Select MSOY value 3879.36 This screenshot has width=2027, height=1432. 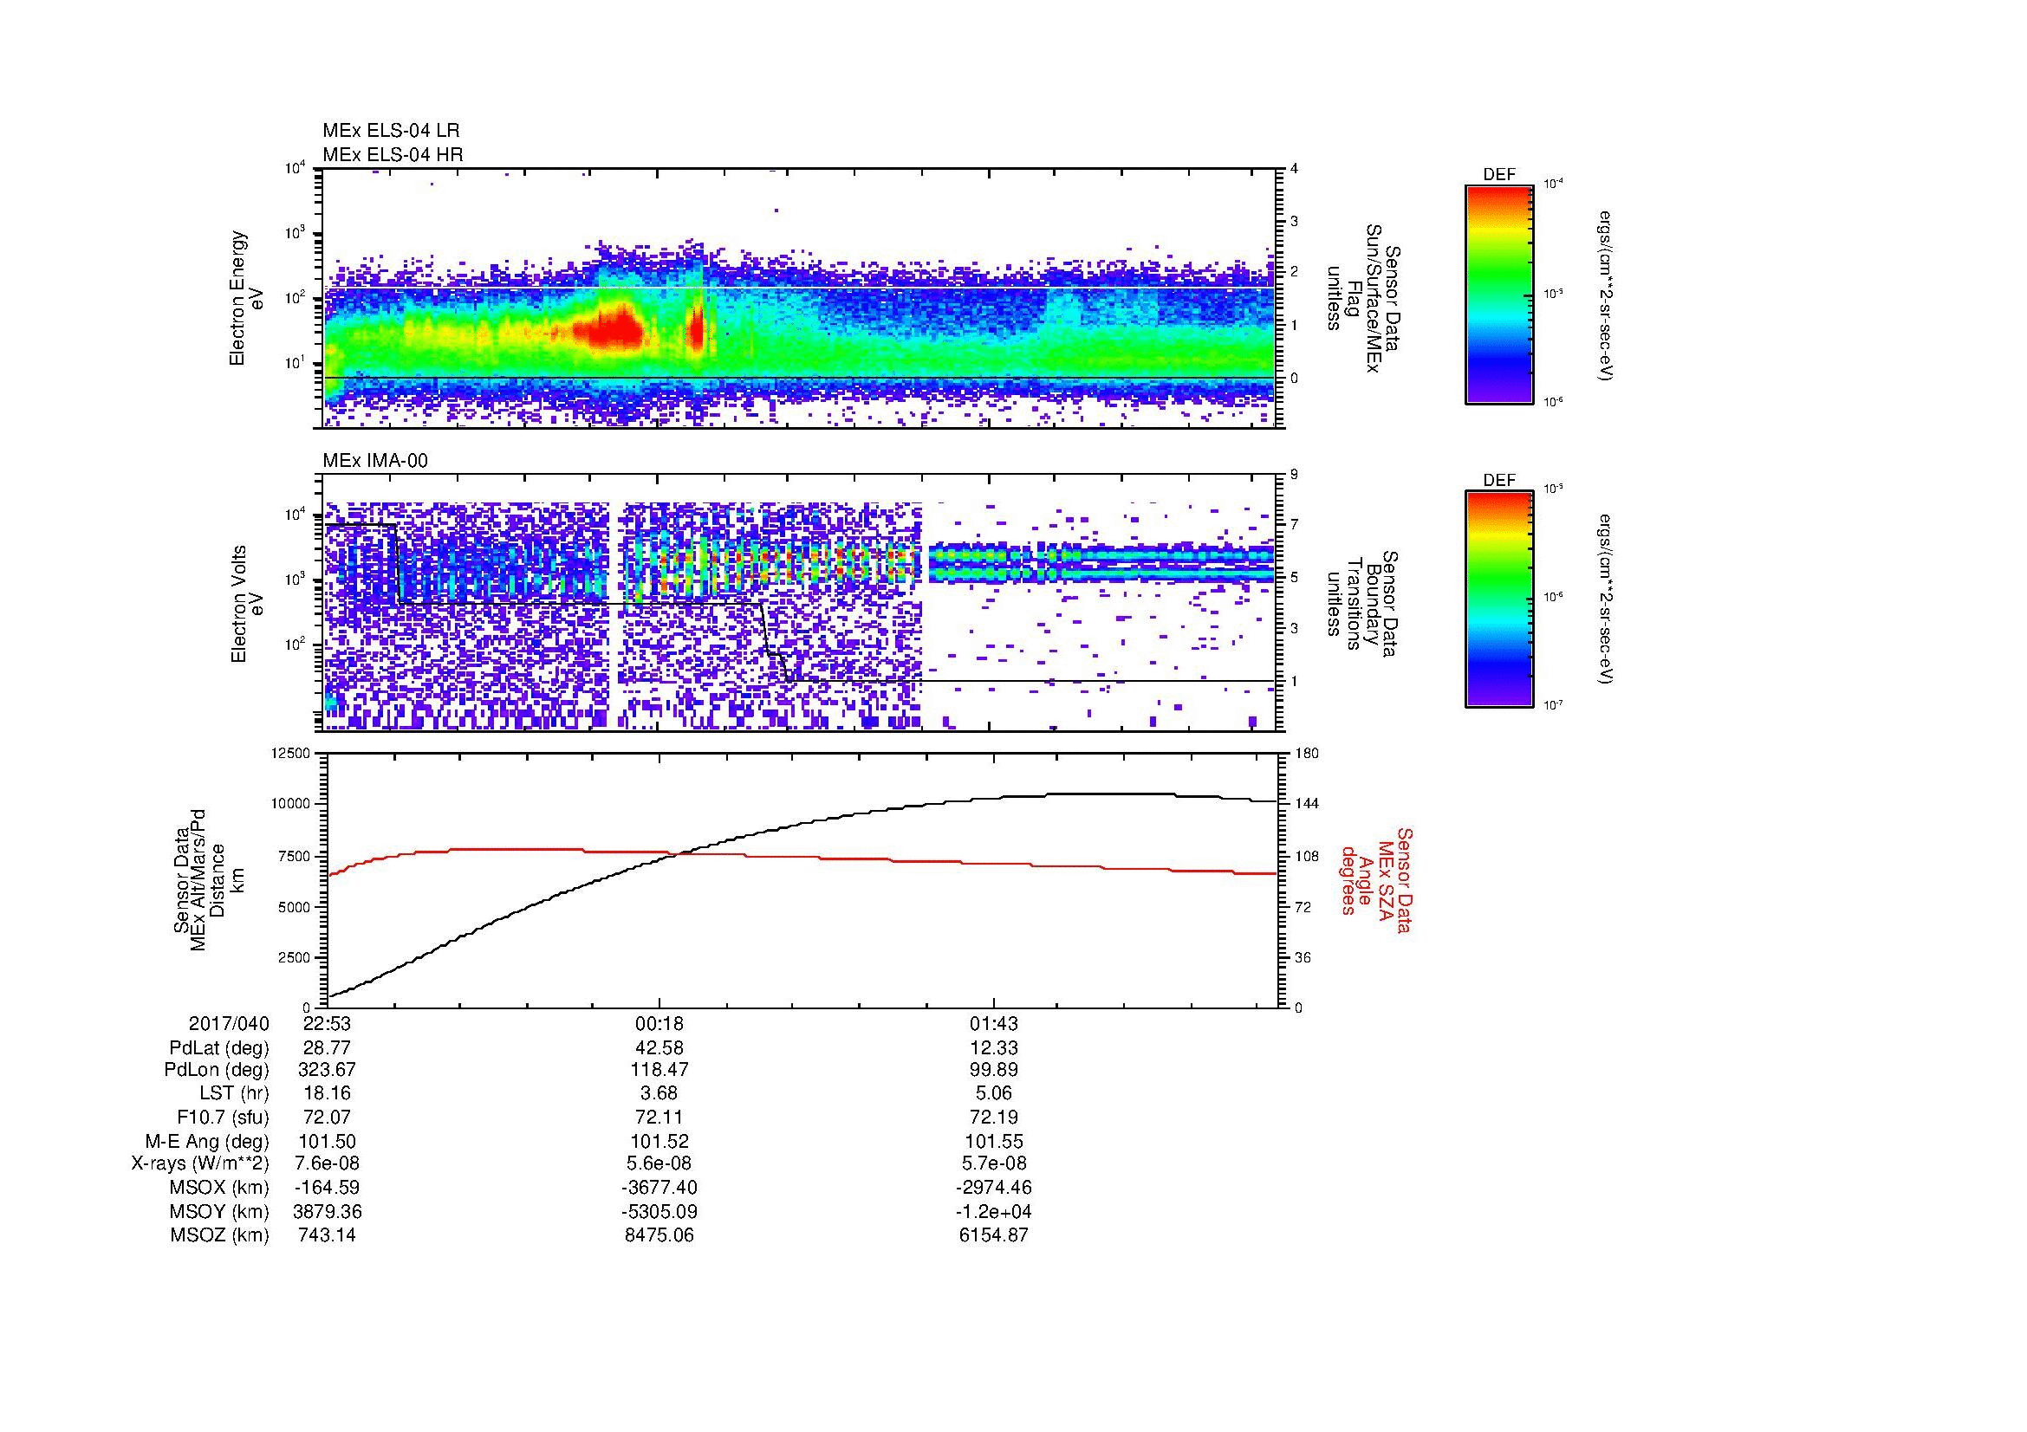tap(327, 1211)
